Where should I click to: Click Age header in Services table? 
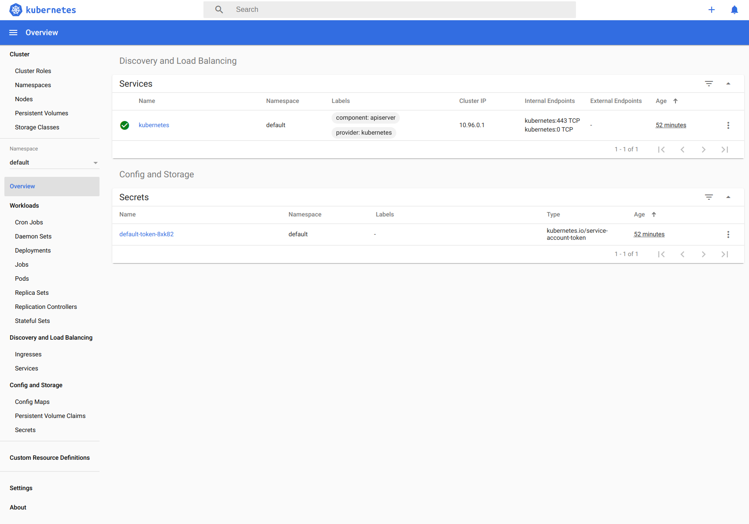pos(661,101)
